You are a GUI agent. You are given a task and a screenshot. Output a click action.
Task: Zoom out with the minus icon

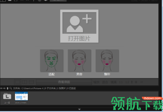pos(142,82)
